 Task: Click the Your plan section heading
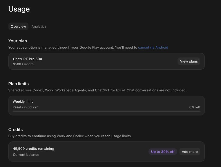pyautogui.click(x=18, y=41)
